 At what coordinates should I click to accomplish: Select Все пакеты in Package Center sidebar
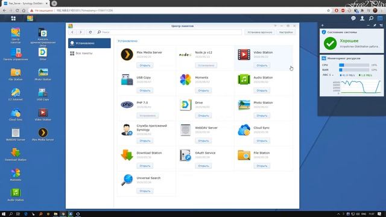pyautogui.click(x=89, y=53)
